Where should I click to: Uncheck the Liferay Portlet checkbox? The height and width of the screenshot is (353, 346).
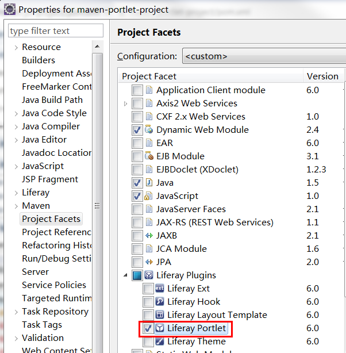click(148, 328)
